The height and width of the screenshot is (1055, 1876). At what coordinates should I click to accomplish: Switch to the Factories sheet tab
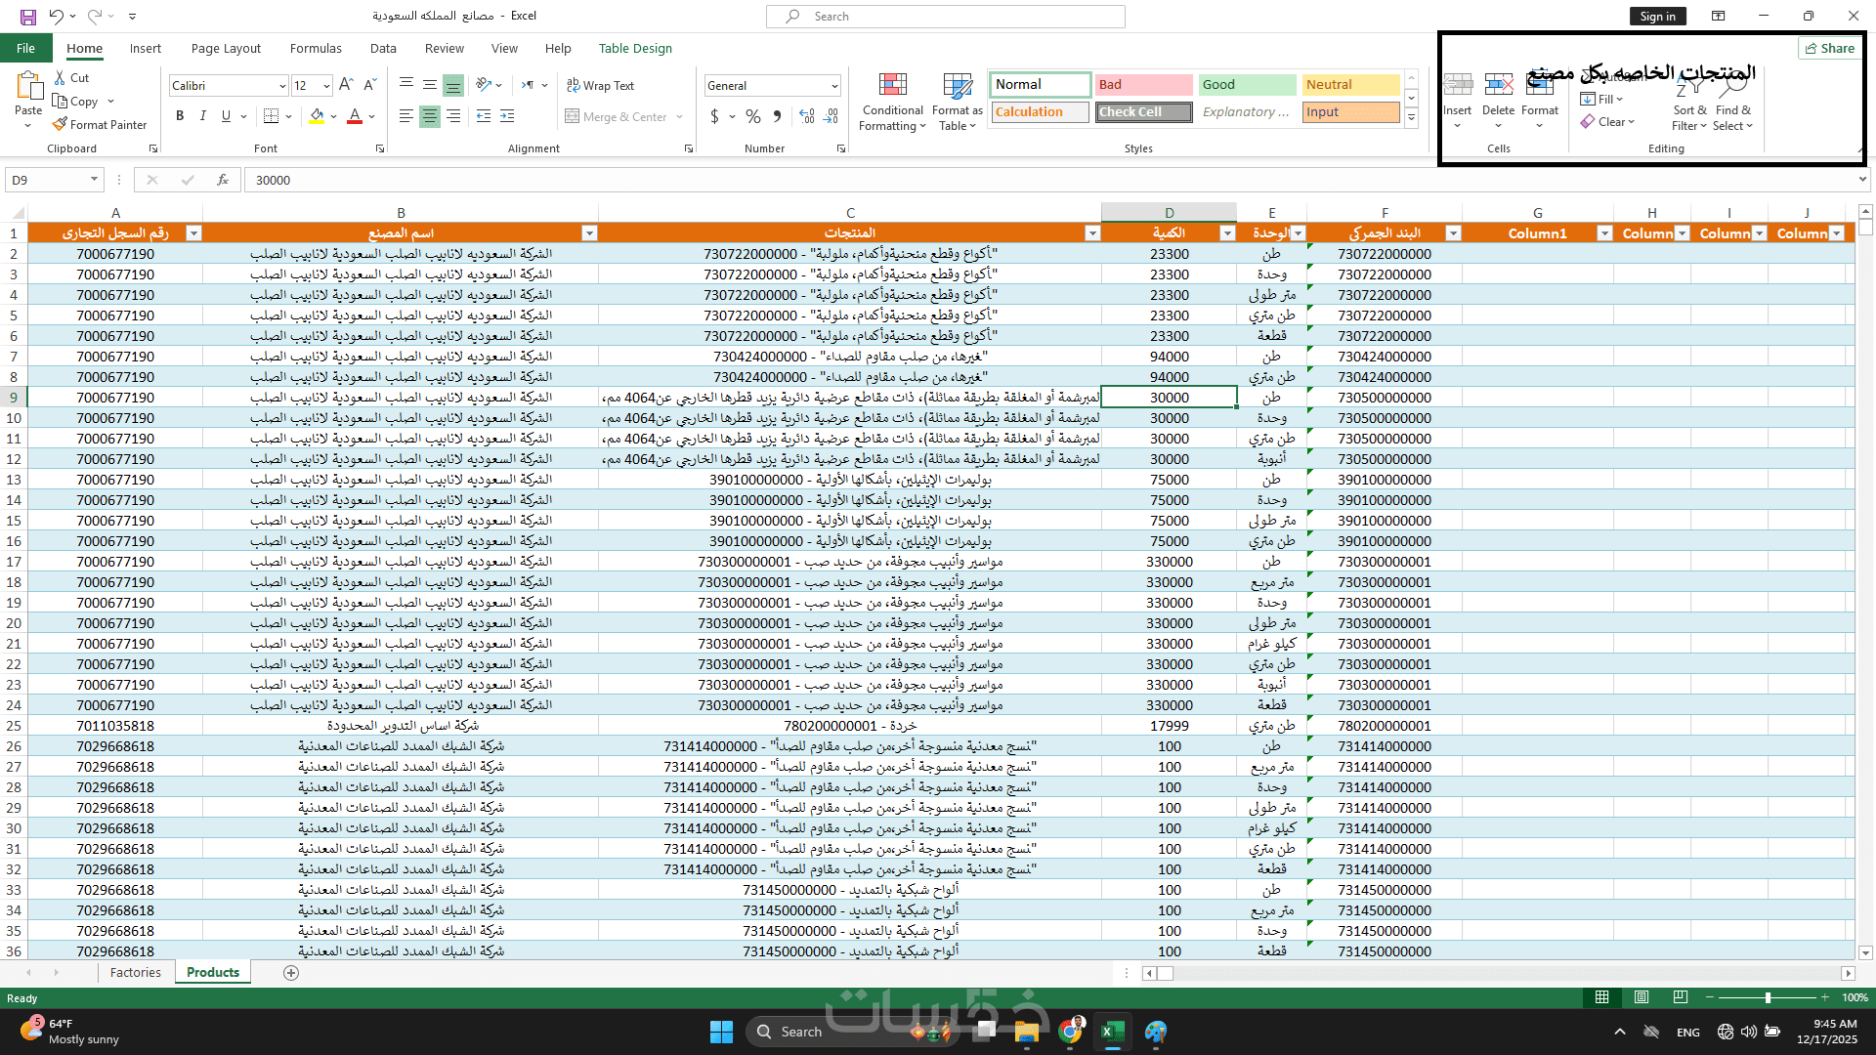tap(135, 973)
